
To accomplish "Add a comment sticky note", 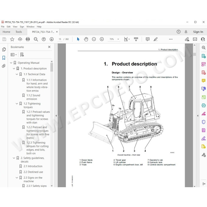I will point(148,39).
